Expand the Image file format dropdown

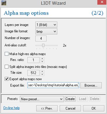[x=46, y=31]
